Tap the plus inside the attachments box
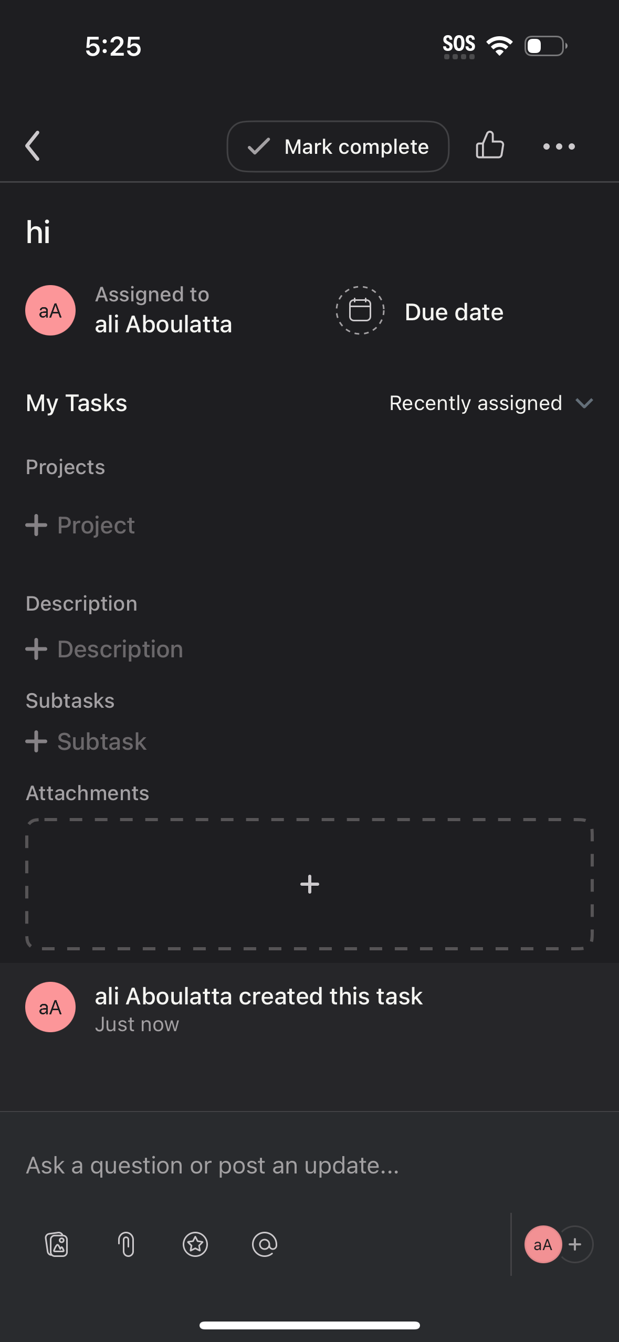 309,884
